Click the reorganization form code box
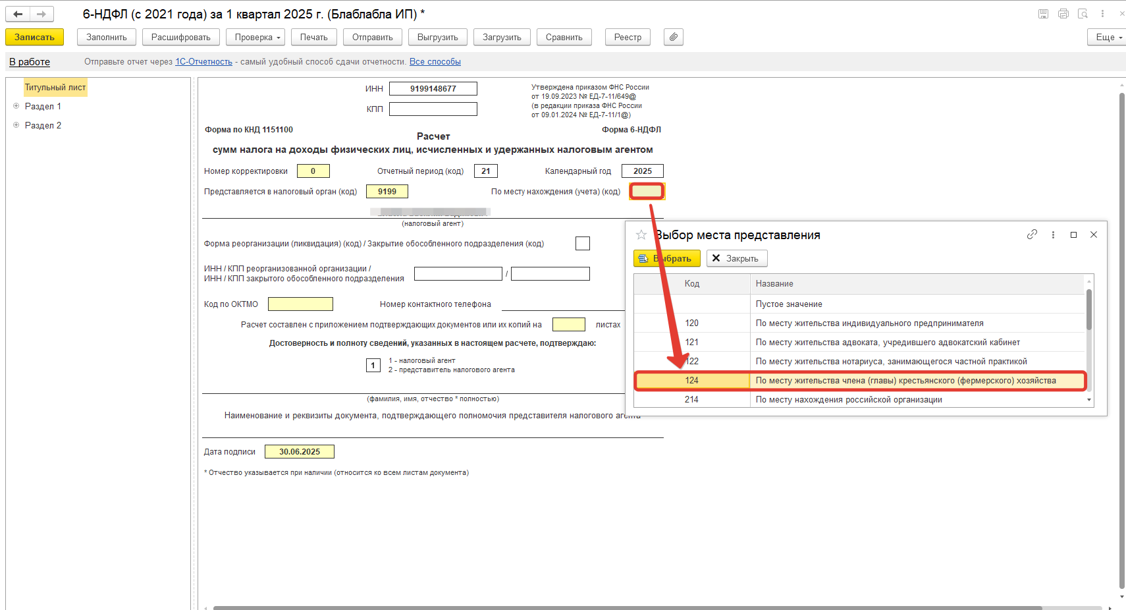The width and height of the screenshot is (1126, 610). [x=582, y=244]
